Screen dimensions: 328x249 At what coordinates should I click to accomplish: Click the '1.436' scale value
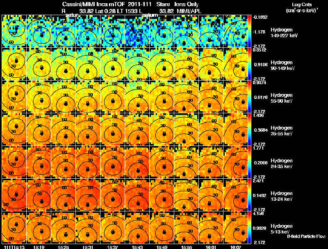(259, 115)
